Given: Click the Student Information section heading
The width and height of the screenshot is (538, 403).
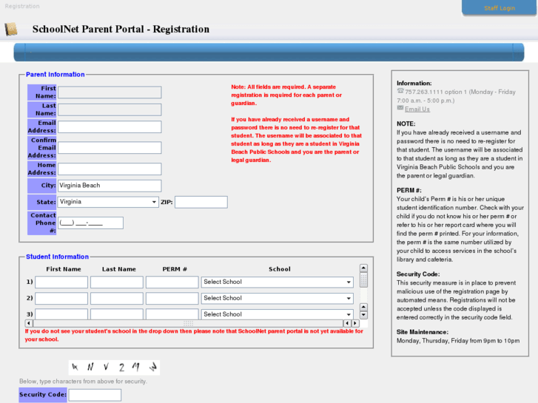Looking at the screenshot, I should [57, 257].
